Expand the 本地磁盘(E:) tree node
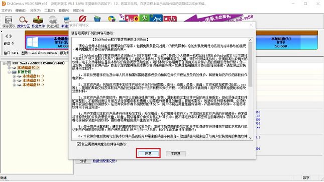 coord(14,80)
